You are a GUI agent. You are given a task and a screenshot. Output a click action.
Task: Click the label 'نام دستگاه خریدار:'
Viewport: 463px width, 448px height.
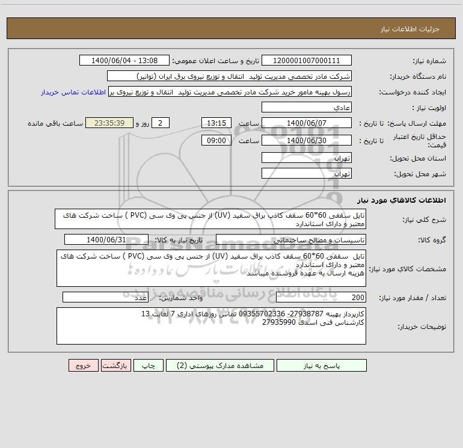pos(418,77)
